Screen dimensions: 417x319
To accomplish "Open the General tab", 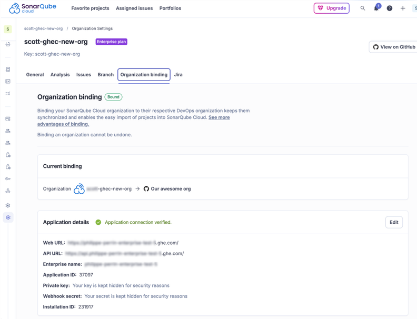I will point(35,75).
